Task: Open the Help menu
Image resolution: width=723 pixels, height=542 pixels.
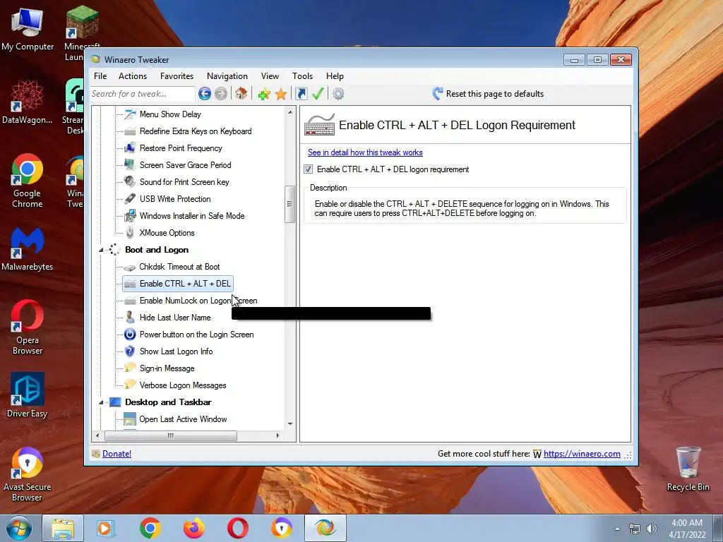Action: click(335, 76)
